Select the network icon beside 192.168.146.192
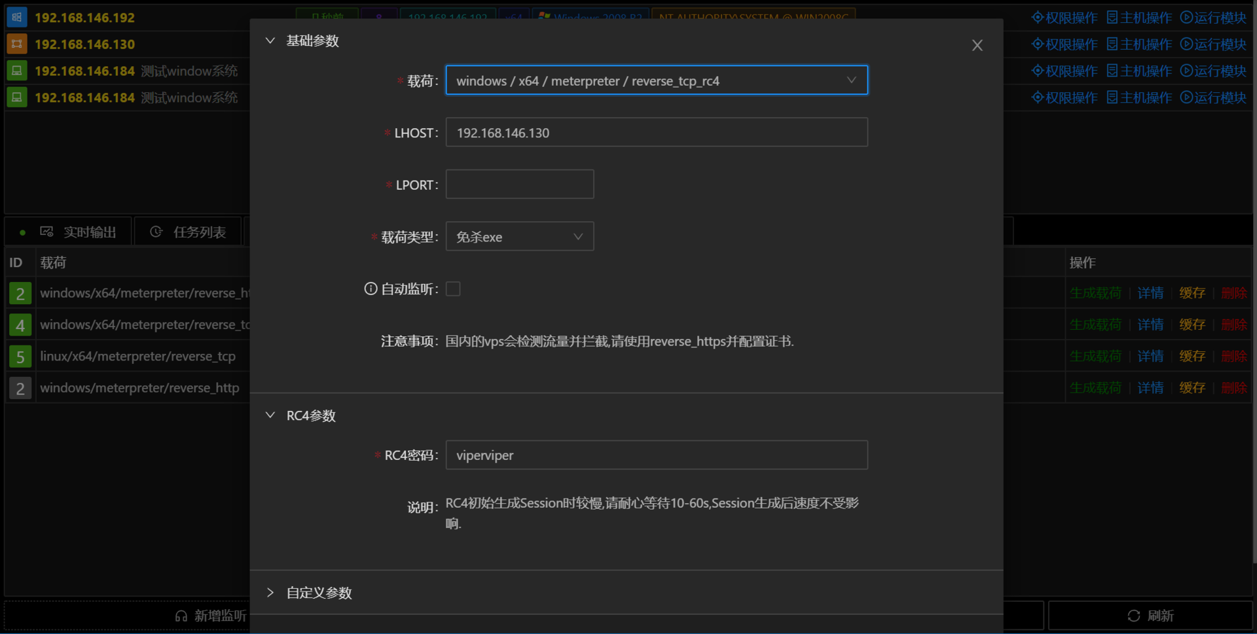This screenshot has width=1257, height=634. [x=16, y=17]
